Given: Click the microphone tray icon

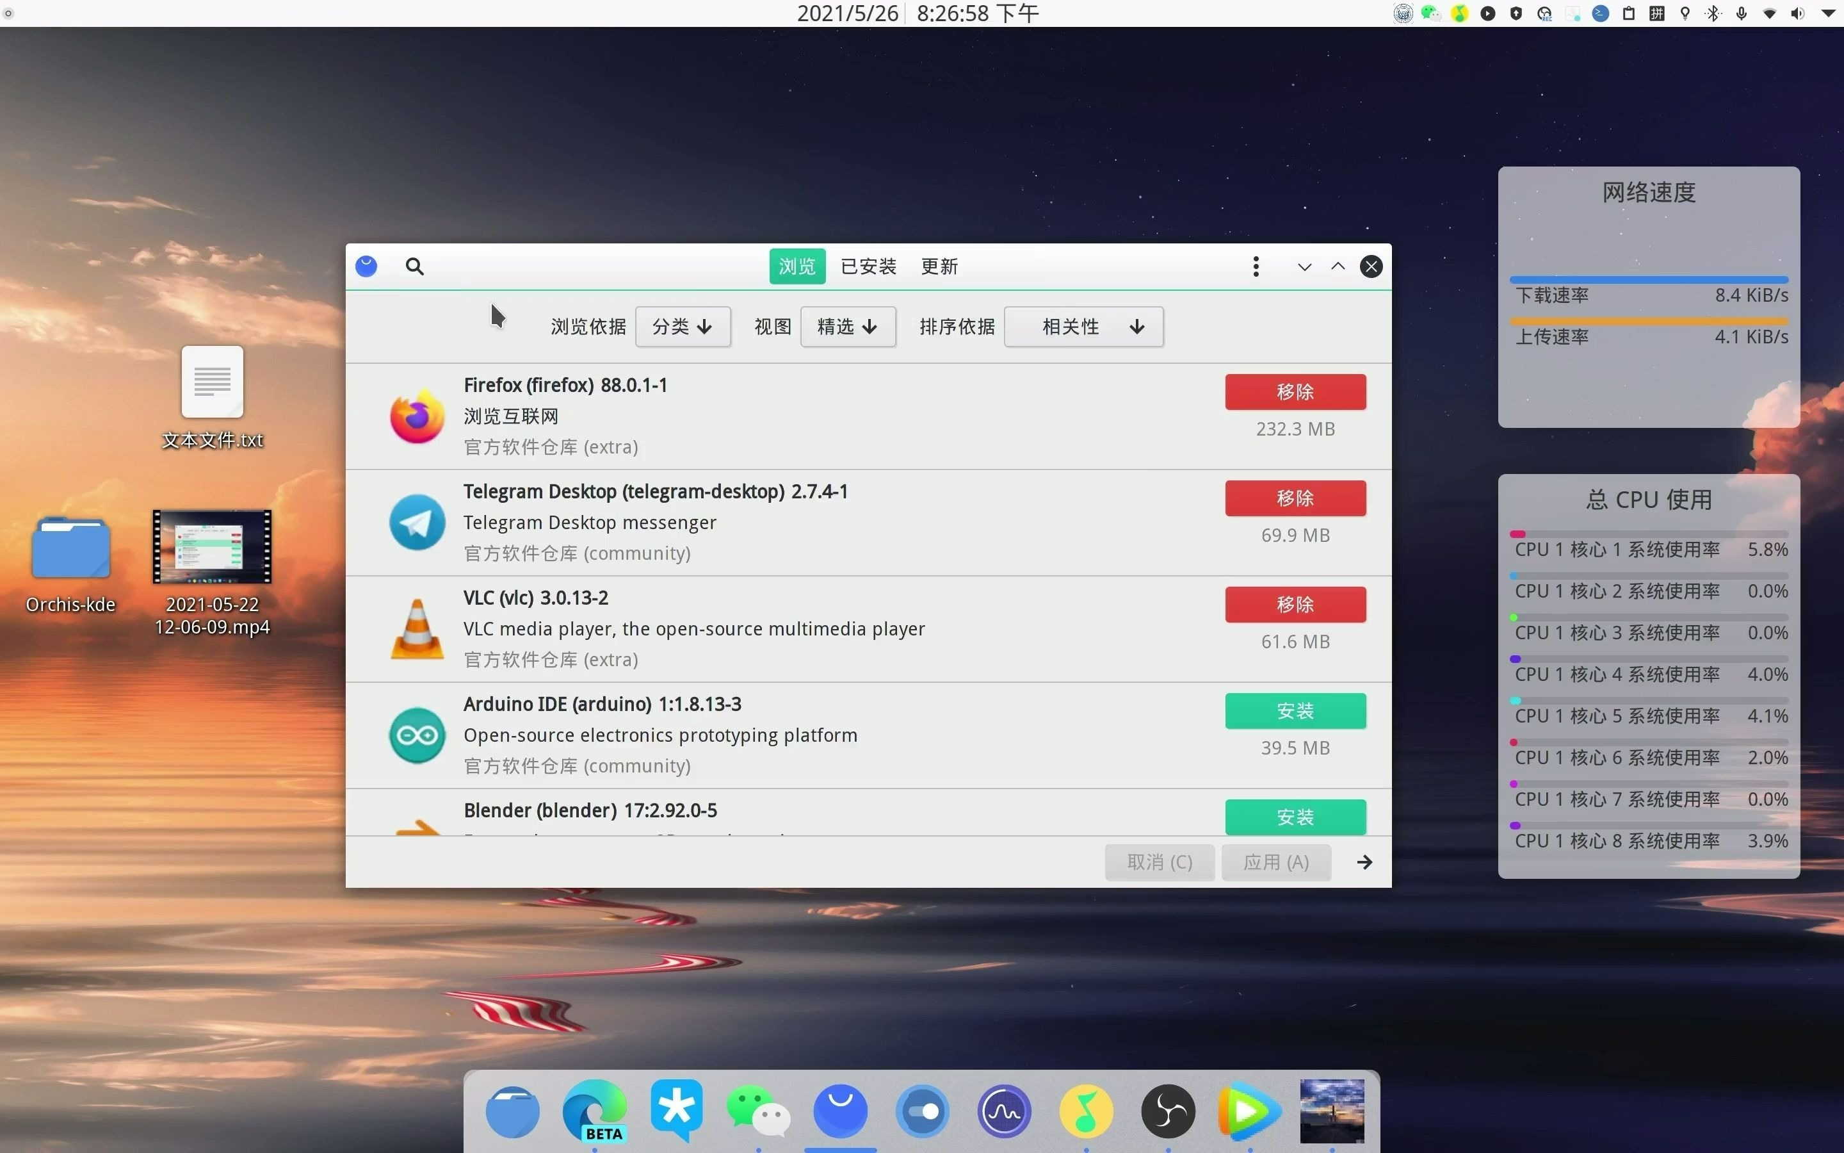Looking at the screenshot, I should click(x=1741, y=13).
